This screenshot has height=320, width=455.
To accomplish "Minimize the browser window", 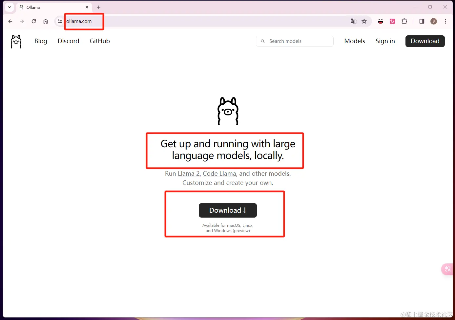I will pos(415,7).
